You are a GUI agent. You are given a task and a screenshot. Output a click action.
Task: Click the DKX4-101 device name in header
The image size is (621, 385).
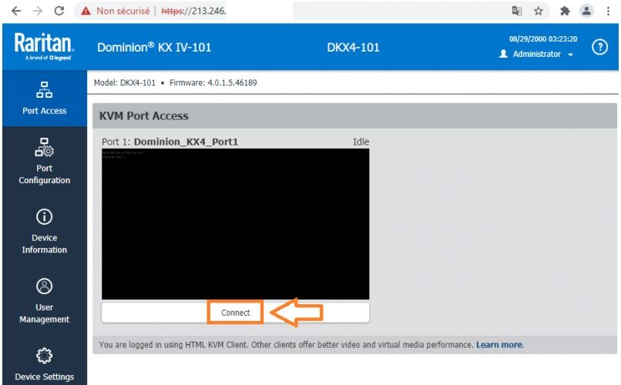point(353,48)
